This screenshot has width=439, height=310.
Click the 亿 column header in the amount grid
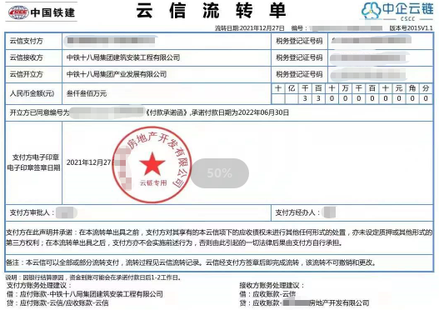[292, 88]
